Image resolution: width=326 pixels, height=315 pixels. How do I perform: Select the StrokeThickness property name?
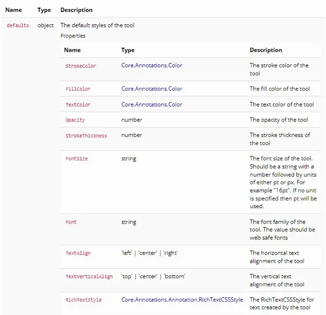[86, 135]
